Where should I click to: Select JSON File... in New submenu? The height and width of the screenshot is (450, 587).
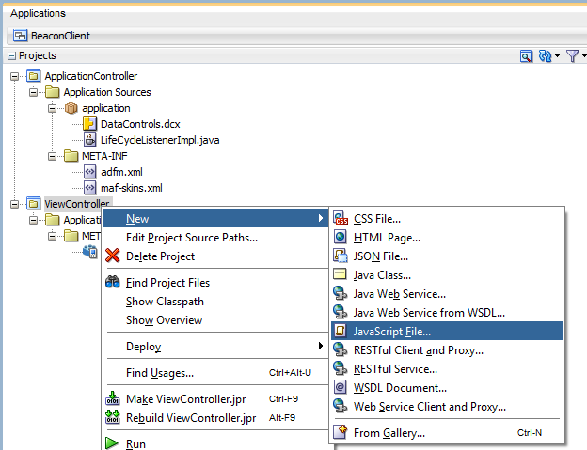pos(447,256)
